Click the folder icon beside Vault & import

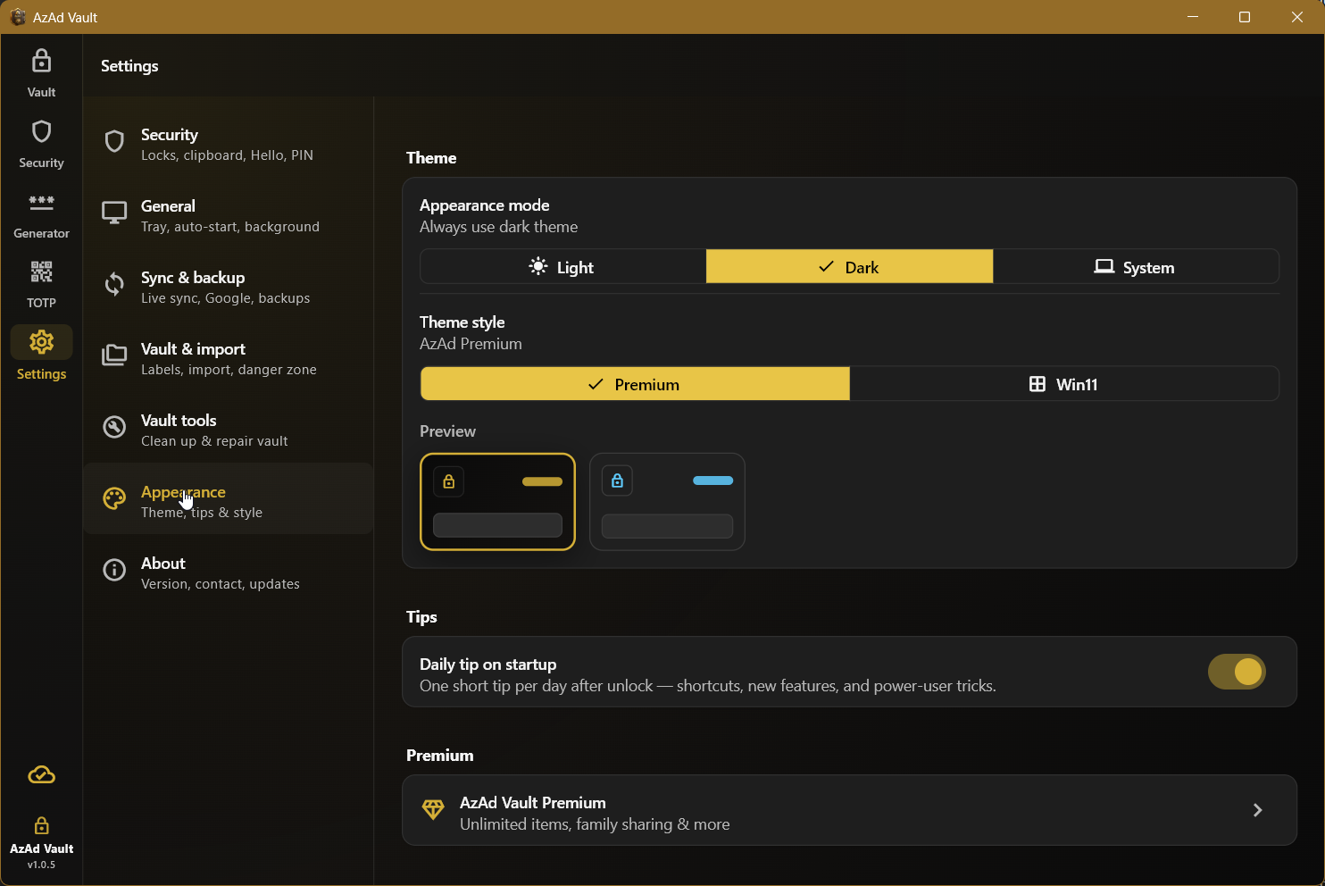[x=114, y=355]
